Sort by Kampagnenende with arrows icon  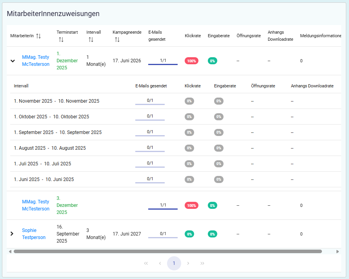[116, 40]
